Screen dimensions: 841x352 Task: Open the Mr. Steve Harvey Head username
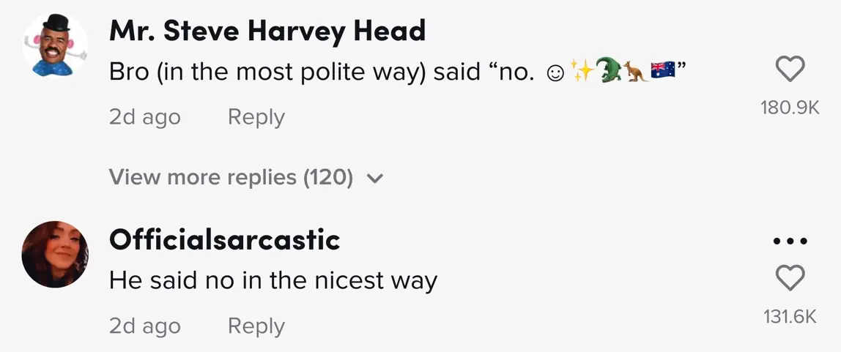click(267, 31)
